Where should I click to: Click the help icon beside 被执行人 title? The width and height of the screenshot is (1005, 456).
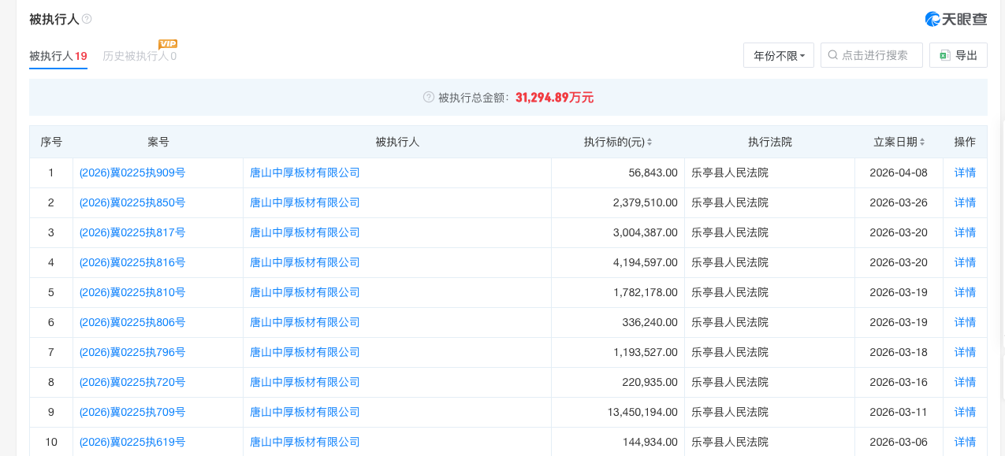point(87,19)
